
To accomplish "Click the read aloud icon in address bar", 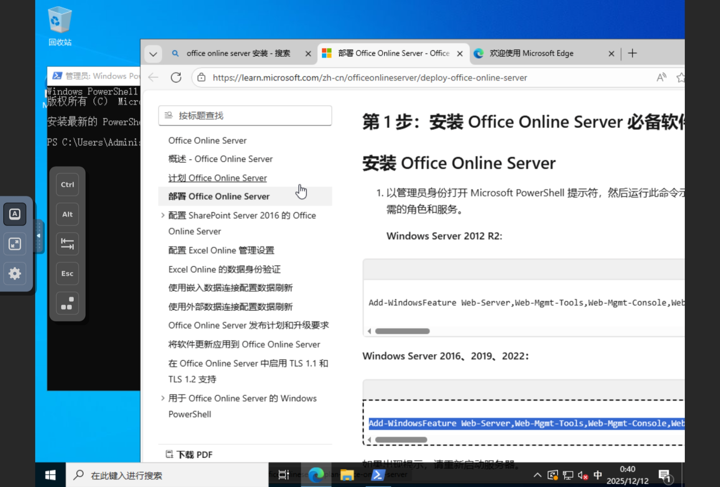I will point(661,77).
